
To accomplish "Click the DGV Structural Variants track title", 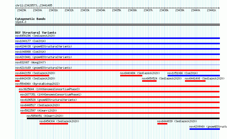I will coord(36,33).
